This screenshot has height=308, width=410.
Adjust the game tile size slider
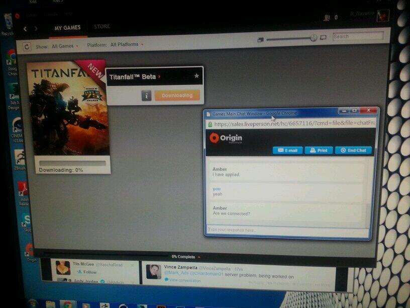313,38
